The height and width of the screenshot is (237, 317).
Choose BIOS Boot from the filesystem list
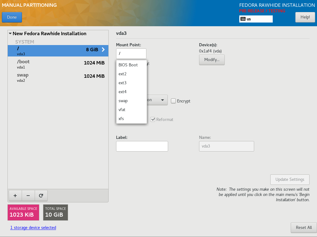pyautogui.click(x=131, y=65)
